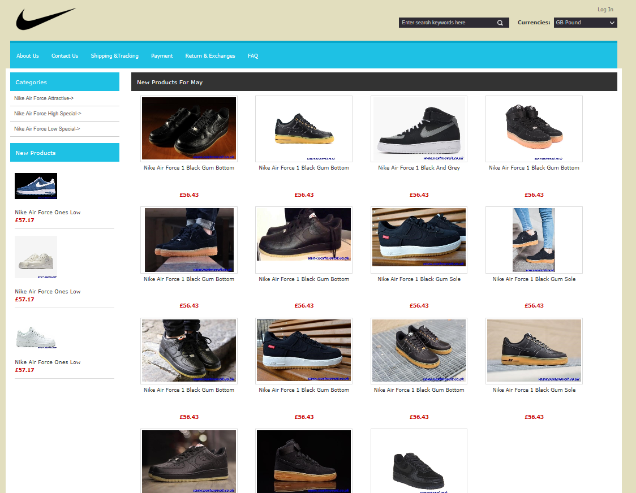Click the Ones Low title under cream shoe

(48, 292)
